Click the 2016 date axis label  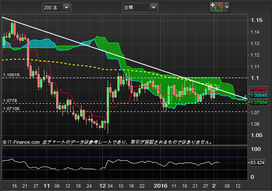(160, 186)
